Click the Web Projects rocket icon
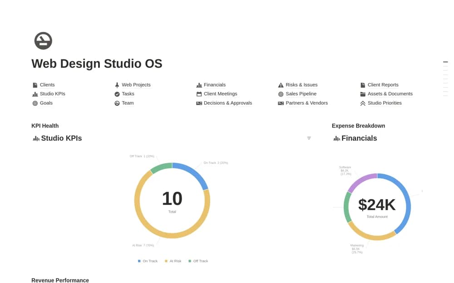 pos(117,85)
